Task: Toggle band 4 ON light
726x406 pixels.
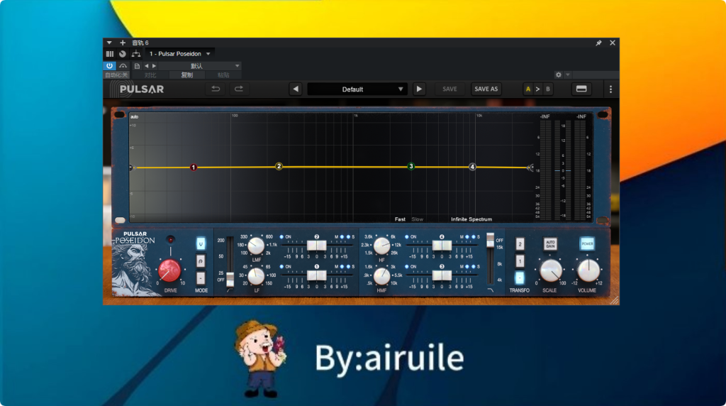Action: [406, 237]
